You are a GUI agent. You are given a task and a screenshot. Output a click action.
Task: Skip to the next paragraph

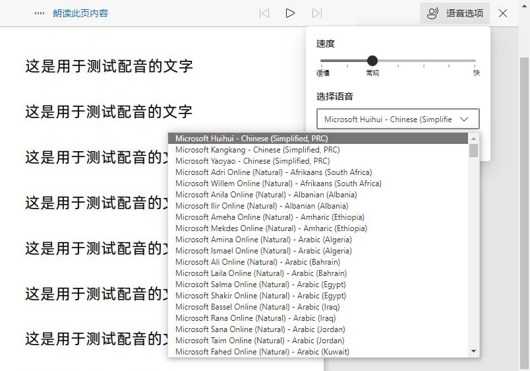pos(317,13)
